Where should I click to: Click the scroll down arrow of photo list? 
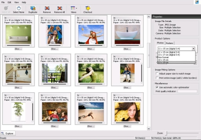click(x=149, y=128)
